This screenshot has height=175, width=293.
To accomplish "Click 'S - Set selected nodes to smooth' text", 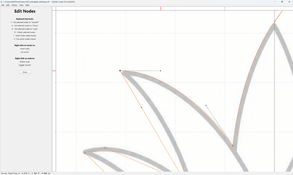I will click(25, 22).
